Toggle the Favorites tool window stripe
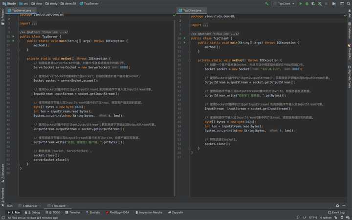Image resolution: width=352 pixels, height=220 pixels. point(3,197)
